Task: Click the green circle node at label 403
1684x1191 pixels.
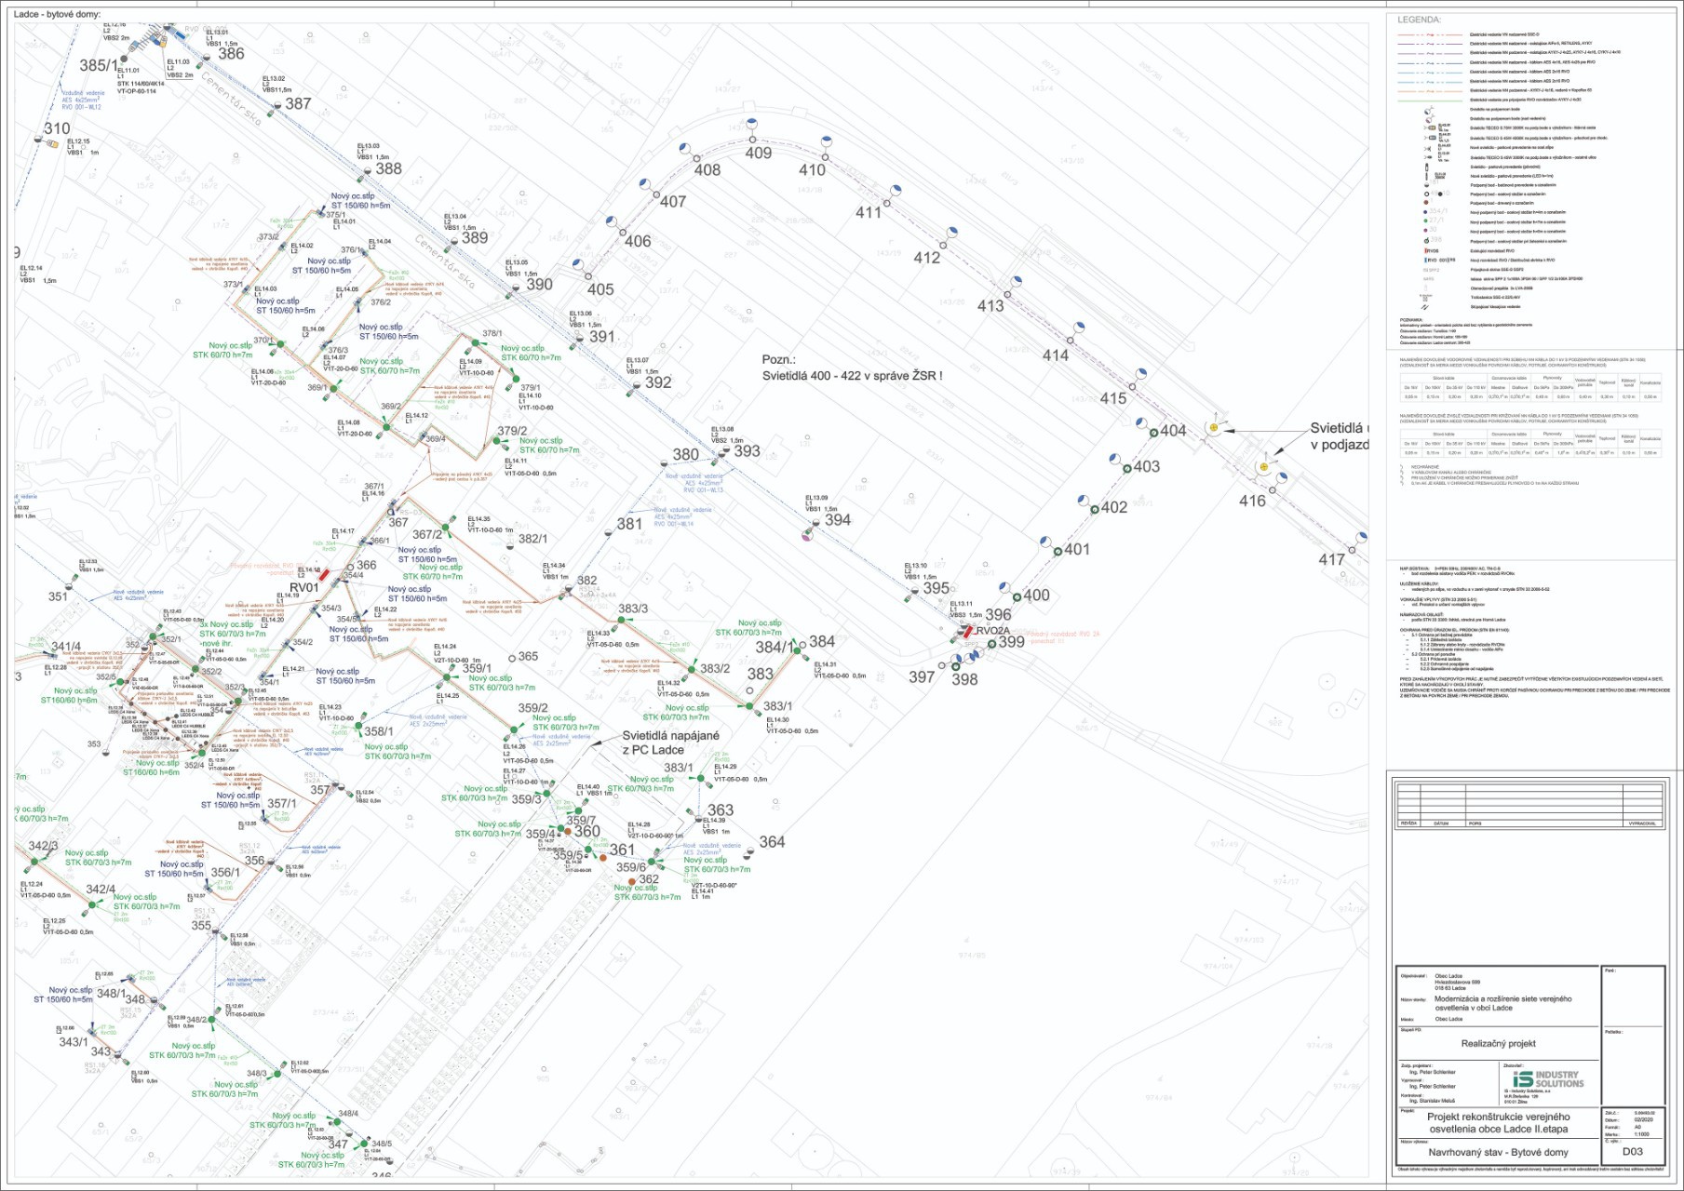Action: click(x=1126, y=468)
